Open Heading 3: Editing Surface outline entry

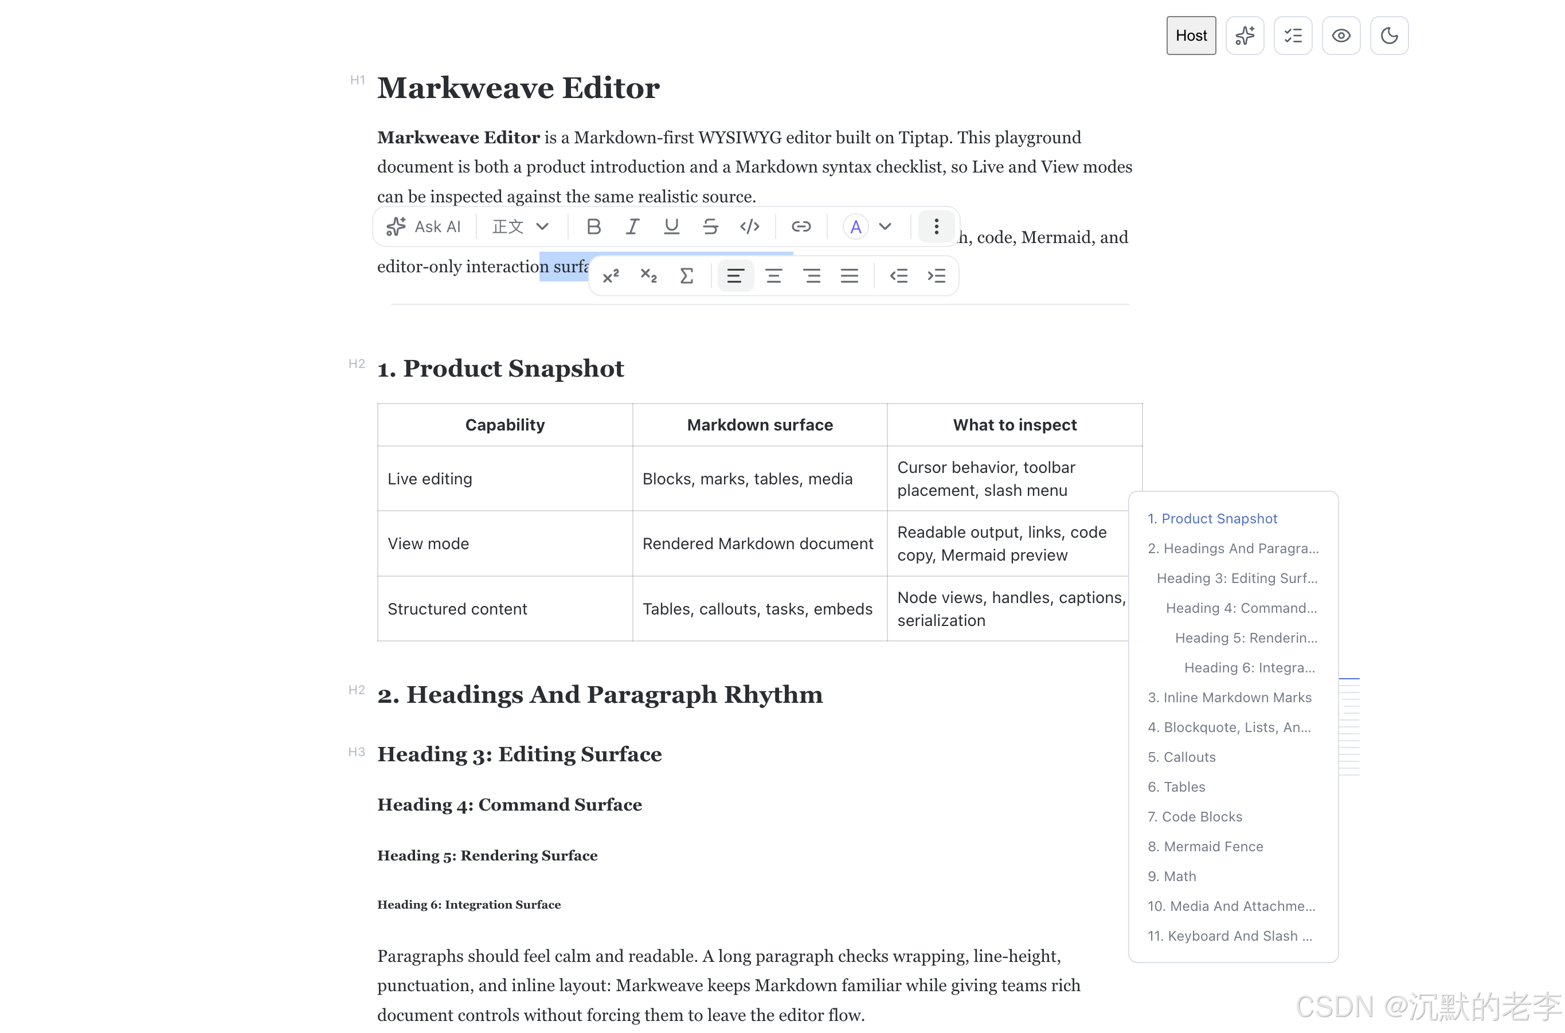[1237, 578]
